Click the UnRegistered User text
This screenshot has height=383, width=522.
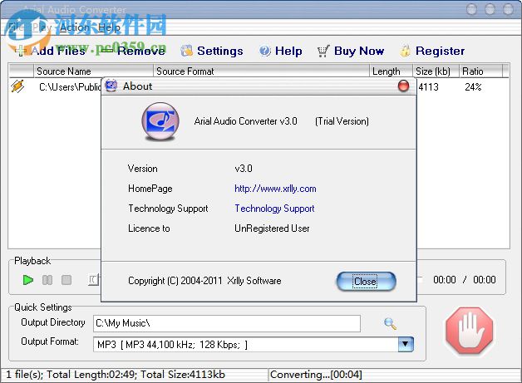click(272, 228)
